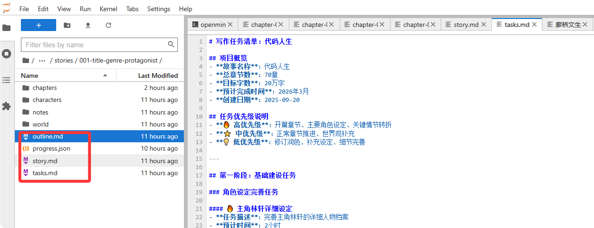The width and height of the screenshot is (594, 228).
Task: Close the tasks.md tab
Action: coord(535,25)
